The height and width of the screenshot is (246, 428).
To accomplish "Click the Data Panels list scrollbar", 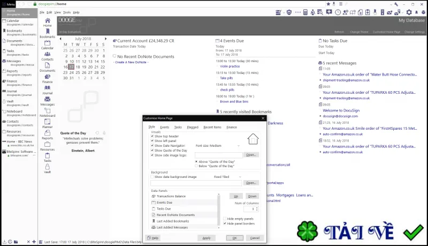I will [219, 211].
